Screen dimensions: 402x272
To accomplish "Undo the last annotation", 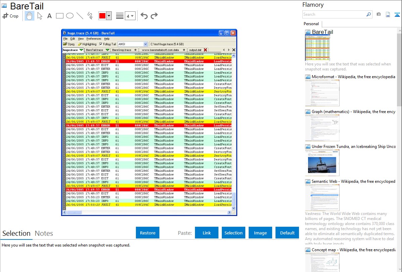I will point(144,16).
